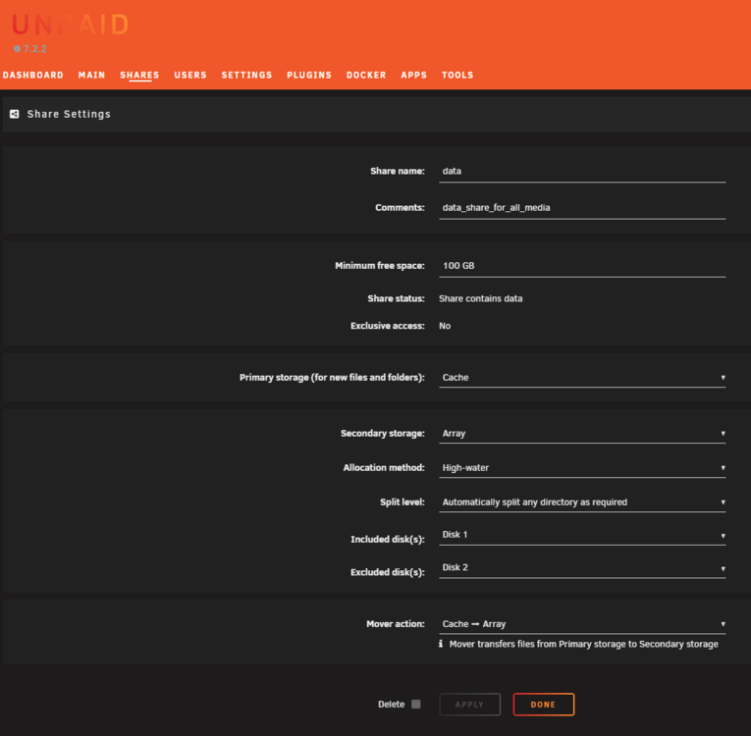The width and height of the screenshot is (751, 736).
Task: Go to the Dashboard tab
Action: (x=33, y=76)
